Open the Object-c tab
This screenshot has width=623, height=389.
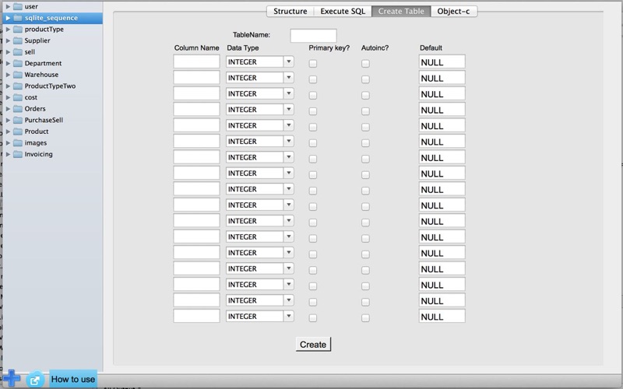point(454,12)
